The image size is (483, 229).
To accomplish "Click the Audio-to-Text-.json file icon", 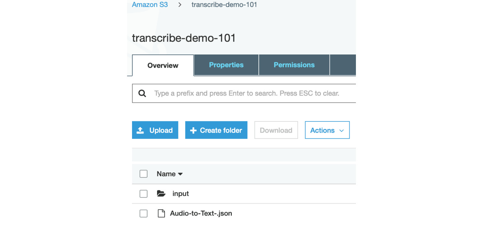I will (161, 213).
